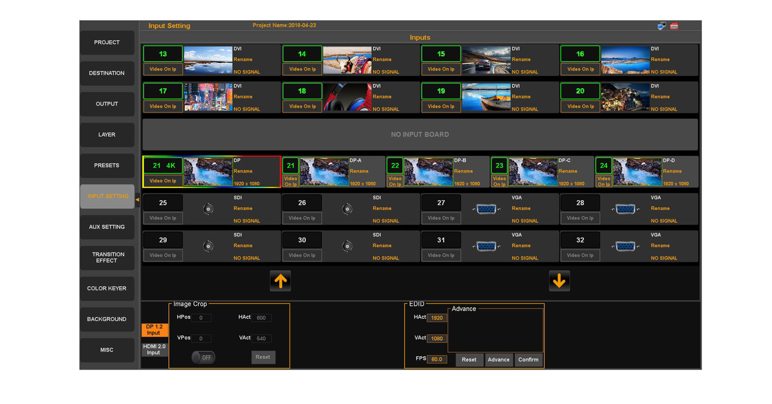The width and height of the screenshot is (772, 404).
Task: Click the EDID FPS input field
Action: point(436,359)
